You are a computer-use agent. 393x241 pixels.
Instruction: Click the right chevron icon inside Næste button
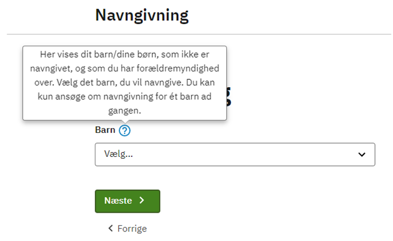coord(142,200)
